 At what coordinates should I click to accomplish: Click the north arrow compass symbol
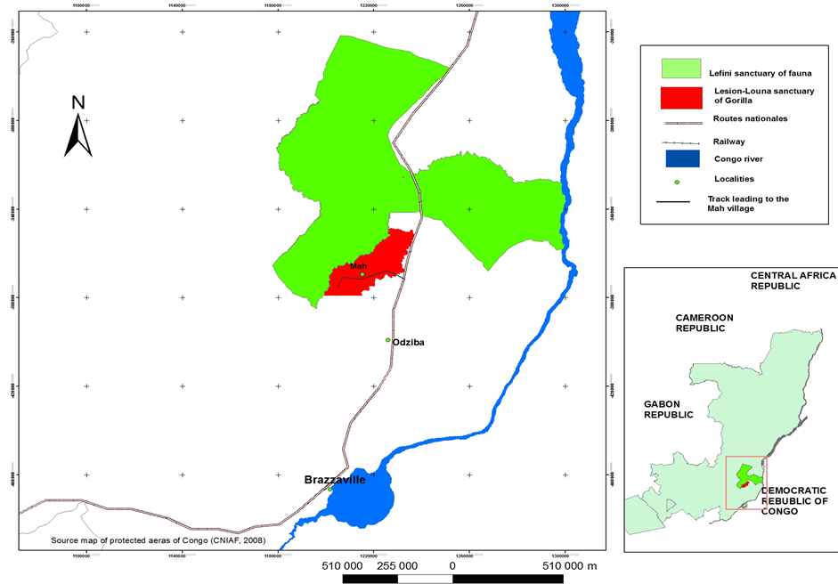[78, 132]
